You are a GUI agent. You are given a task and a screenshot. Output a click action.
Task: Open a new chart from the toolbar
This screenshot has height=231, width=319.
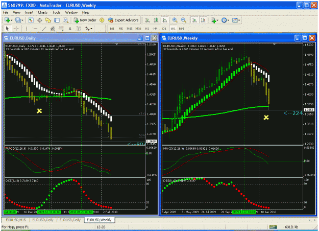coord(7,20)
